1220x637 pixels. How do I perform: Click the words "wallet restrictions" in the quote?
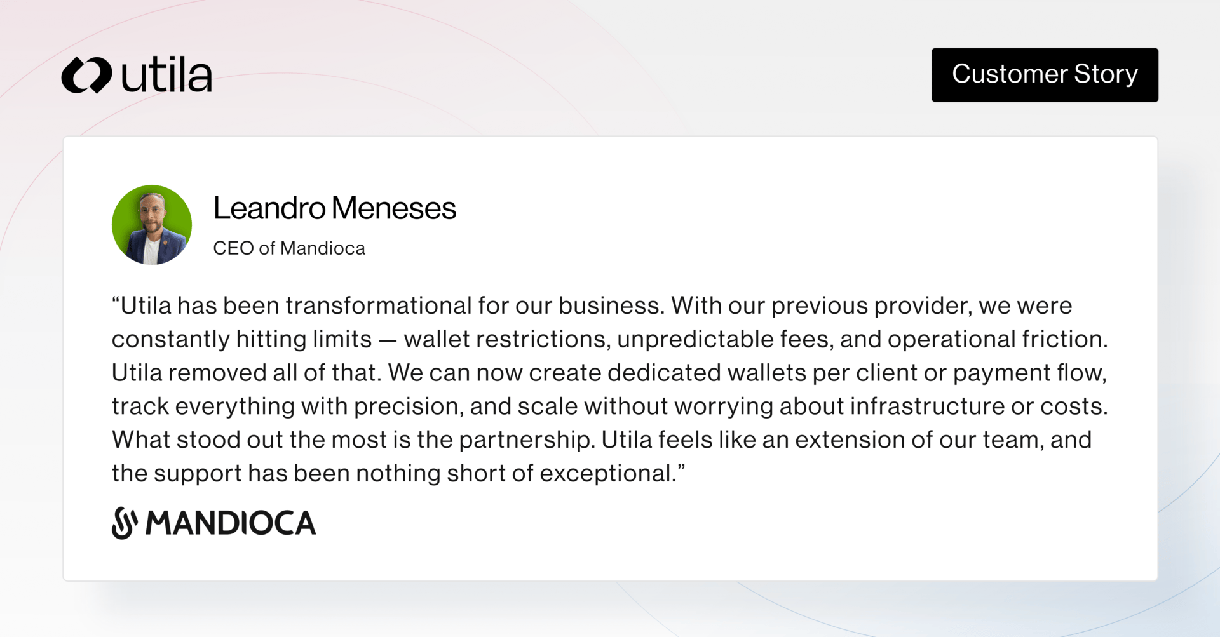coord(505,339)
